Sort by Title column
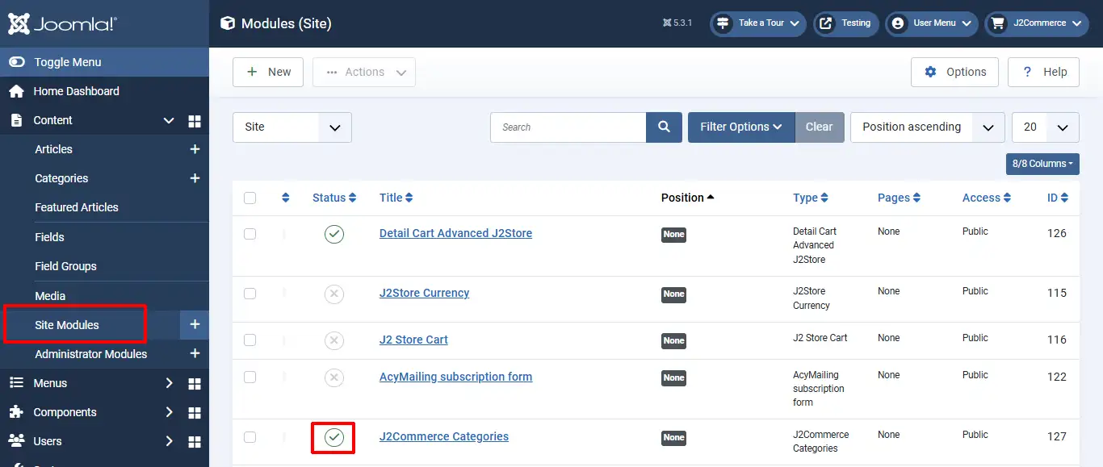Viewport: 1103px width, 467px height. [x=396, y=198]
